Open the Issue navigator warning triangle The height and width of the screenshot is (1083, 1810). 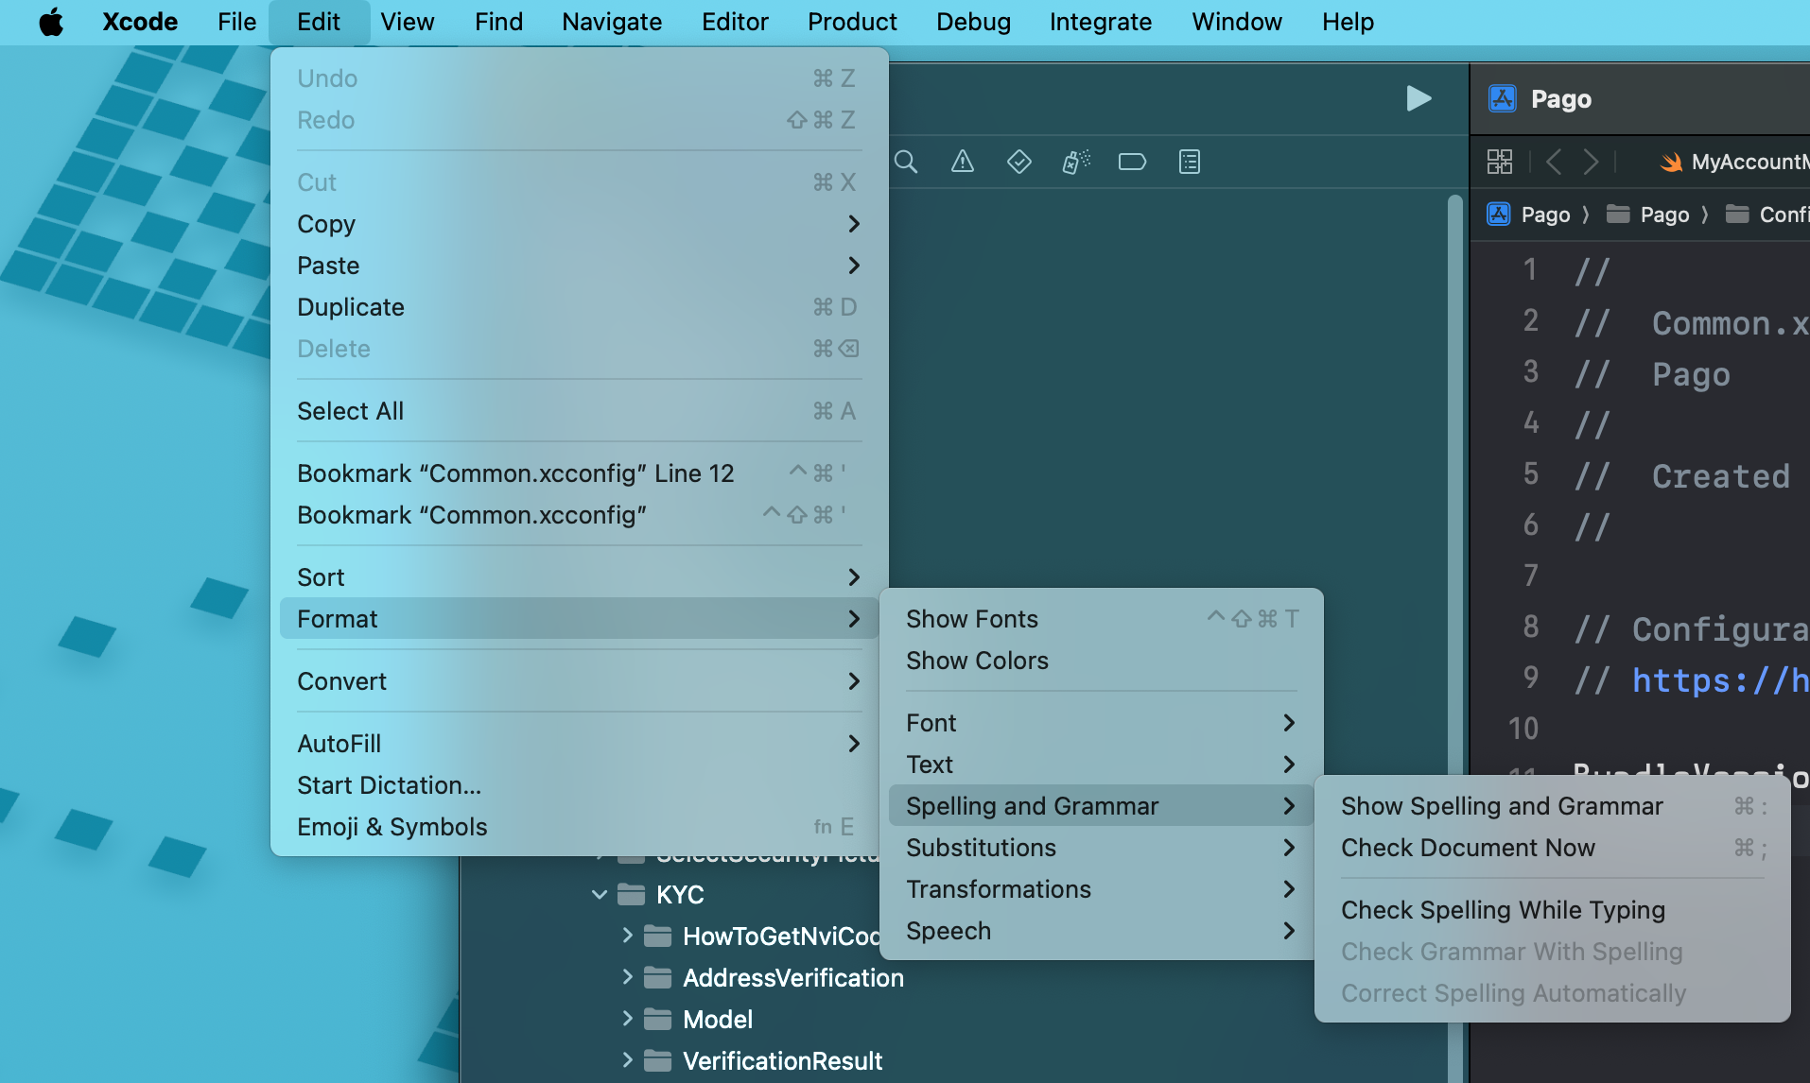[962, 162]
